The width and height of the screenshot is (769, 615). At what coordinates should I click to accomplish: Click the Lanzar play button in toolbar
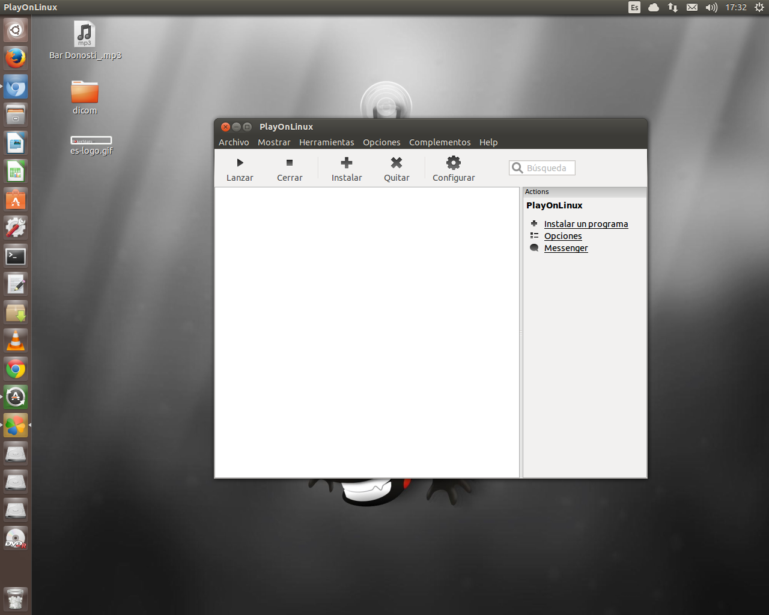[x=240, y=169]
